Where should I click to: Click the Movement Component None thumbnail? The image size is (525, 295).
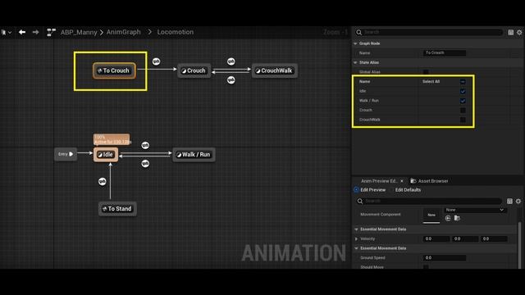pyautogui.click(x=431, y=215)
